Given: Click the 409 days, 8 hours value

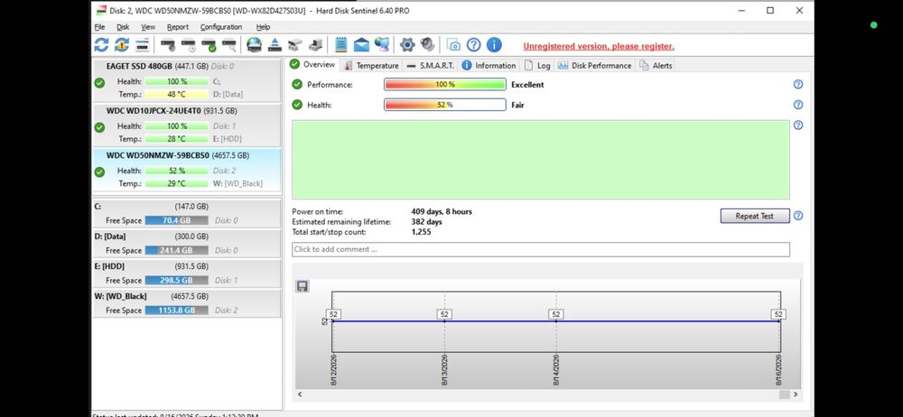Looking at the screenshot, I should (x=442, y=211).
